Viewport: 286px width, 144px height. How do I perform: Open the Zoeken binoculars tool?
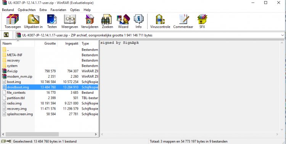(107, 21)
